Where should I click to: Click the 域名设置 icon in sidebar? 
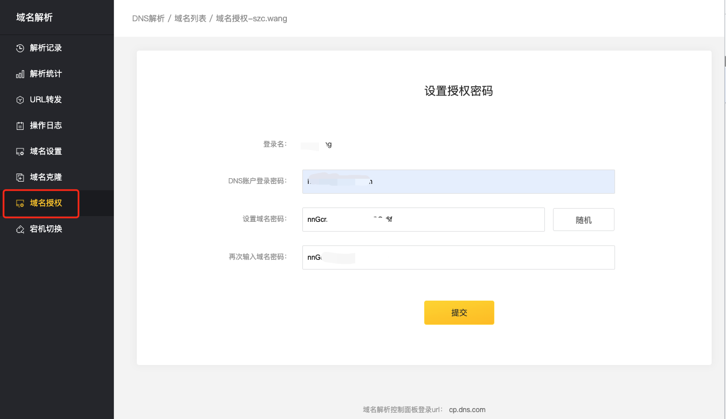pyautogui.click(x=20, y=152)
